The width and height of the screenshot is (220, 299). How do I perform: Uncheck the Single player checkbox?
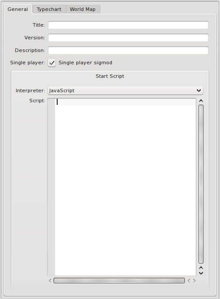52,63
